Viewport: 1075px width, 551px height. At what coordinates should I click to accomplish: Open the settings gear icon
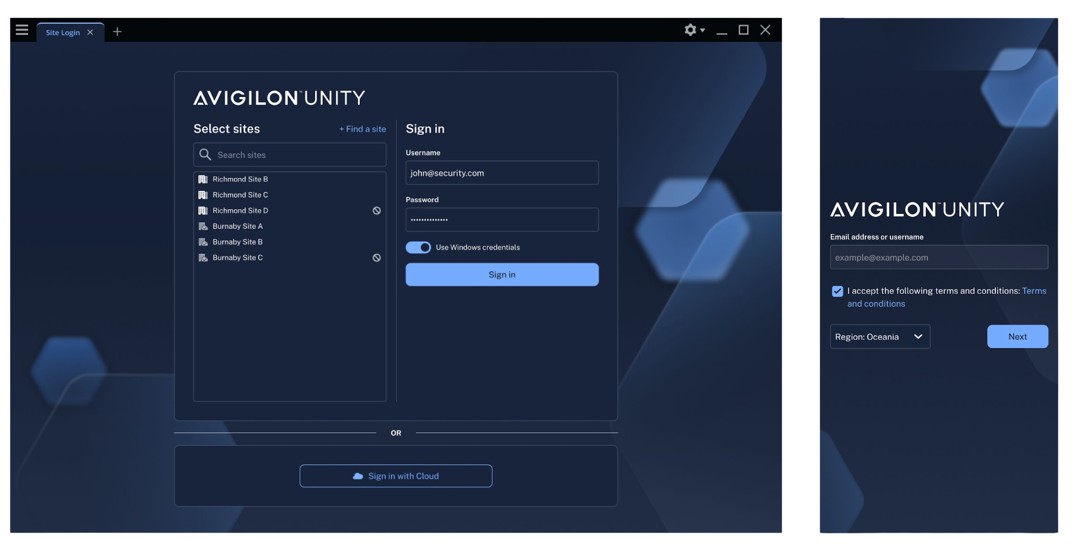point(690,30)
